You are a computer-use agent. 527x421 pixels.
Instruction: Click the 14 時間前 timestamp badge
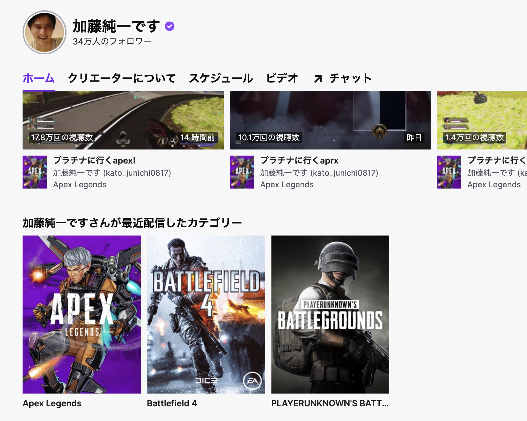click(197, 138)
